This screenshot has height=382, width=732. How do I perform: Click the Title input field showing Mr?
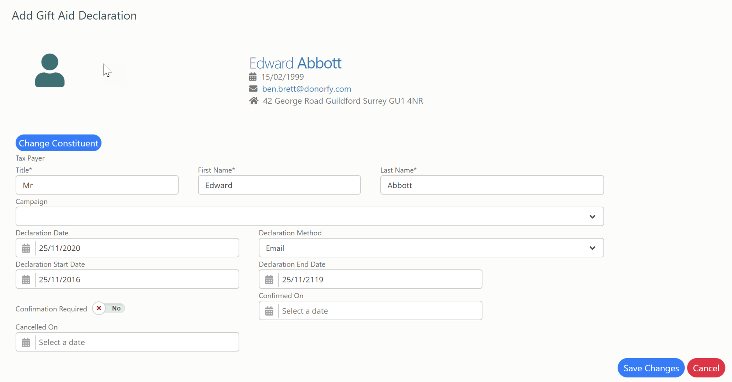97,185
